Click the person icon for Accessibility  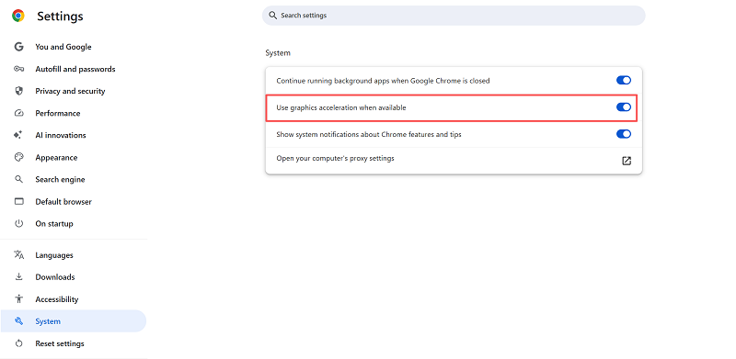(x=18, y=299)
